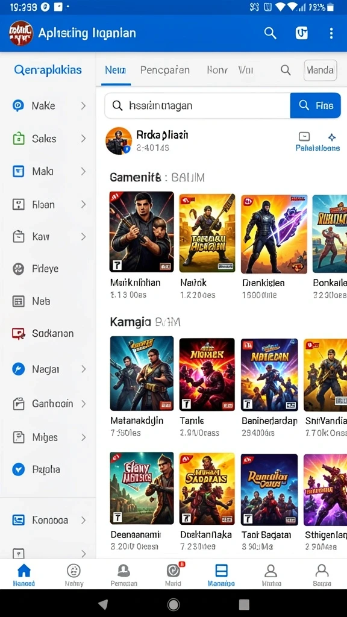The image size is (347, 617).
Task: Tap the Android recent apps square button
Action: pyautogui.click(x=244, y=604)
